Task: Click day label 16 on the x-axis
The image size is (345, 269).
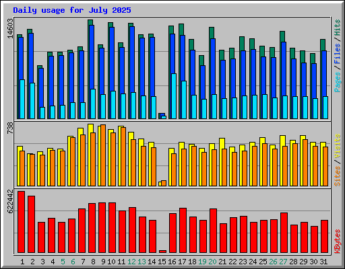Action: [x=172, y=262]
